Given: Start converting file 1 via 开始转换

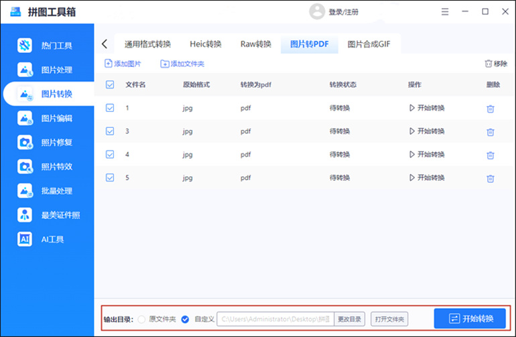Looking at the screenshot, I should coord(427,108).
